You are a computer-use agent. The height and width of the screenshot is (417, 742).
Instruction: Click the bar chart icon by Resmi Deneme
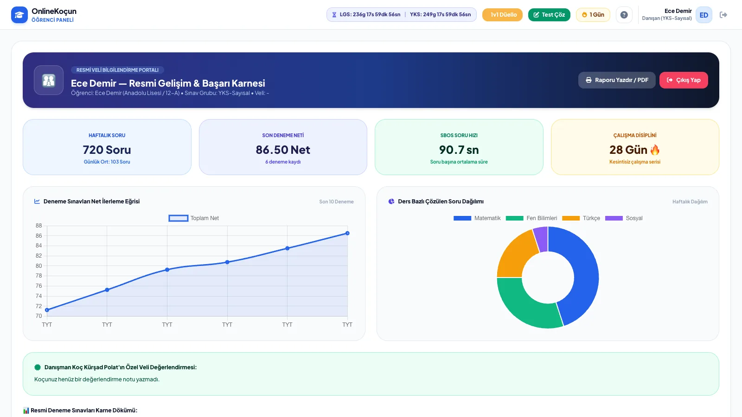(26, 411)
